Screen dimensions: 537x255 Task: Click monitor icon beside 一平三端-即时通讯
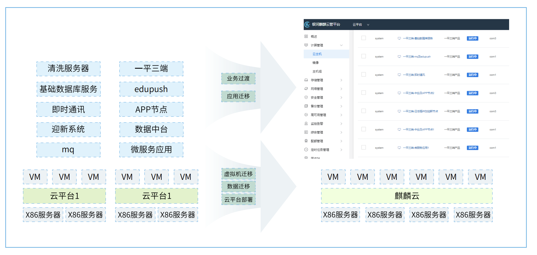[399, 75]
